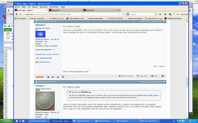Click the multi-quote icon after Citar
The height and width of the screenshot is (123, 198).
coord(163,76)
